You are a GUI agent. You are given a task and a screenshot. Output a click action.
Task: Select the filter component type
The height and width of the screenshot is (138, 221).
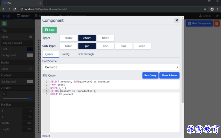click(105, 38)
